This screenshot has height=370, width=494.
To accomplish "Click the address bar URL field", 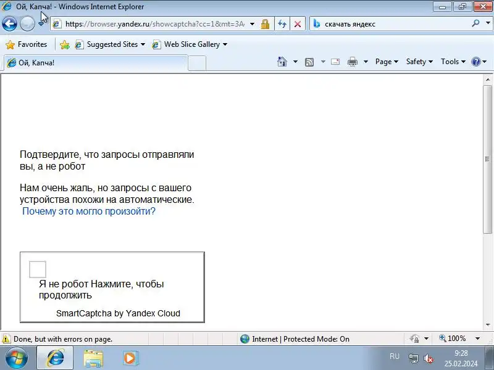I will (155, 24).
